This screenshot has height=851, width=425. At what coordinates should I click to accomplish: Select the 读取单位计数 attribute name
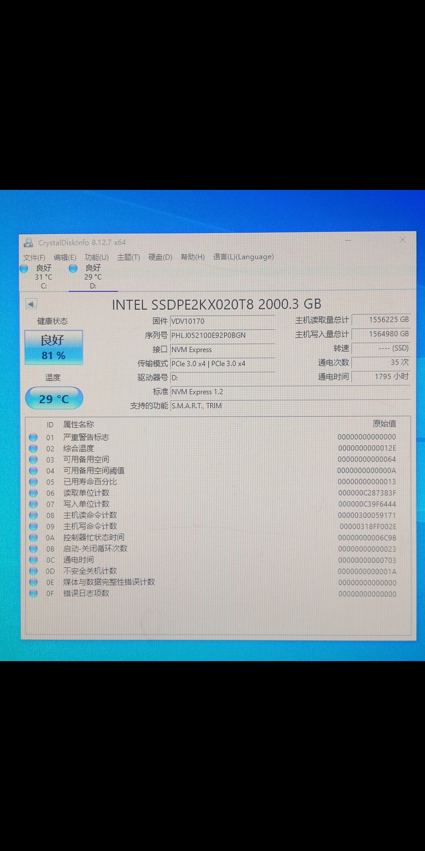tap(86, 493)
